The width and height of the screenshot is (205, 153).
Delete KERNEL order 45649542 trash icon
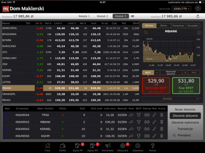coord(162,129)
